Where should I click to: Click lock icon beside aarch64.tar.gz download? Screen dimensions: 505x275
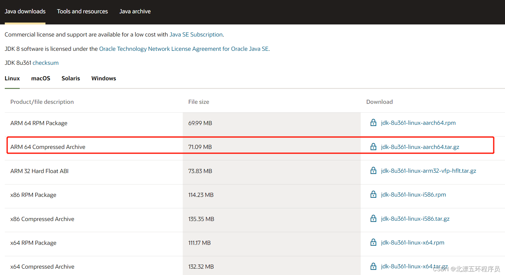373,147
